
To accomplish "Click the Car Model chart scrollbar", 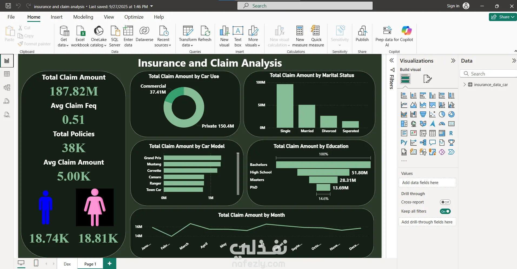I will [238, 174].
